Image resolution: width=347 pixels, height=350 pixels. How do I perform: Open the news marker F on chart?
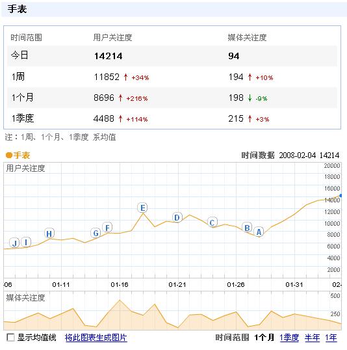107,228
